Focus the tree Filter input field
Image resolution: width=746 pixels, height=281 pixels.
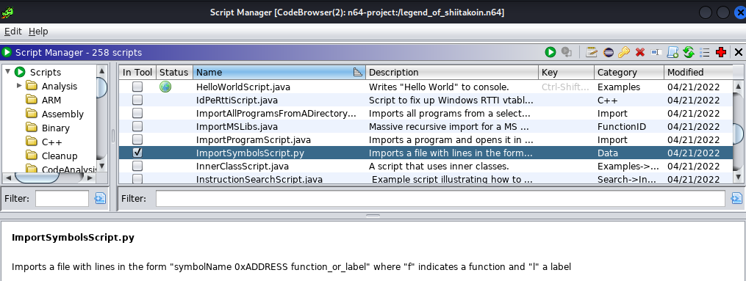(x=62, y=198)
